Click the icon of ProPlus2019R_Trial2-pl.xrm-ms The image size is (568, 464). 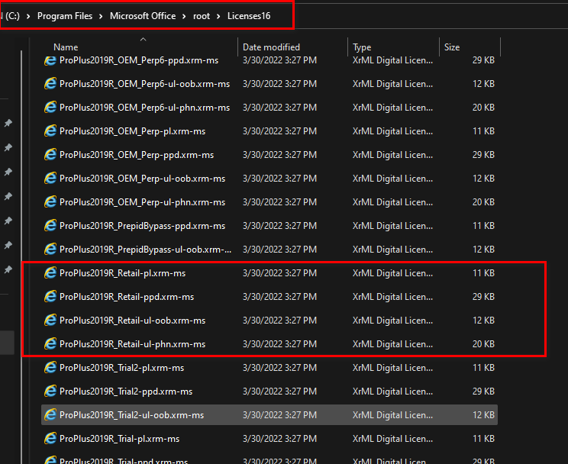[x=50, y=368]
